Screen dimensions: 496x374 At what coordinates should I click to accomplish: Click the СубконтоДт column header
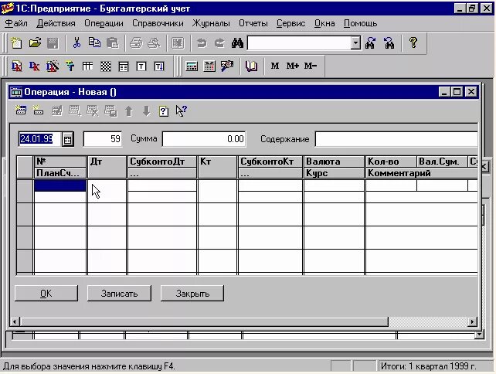click(x=162, y=161)
